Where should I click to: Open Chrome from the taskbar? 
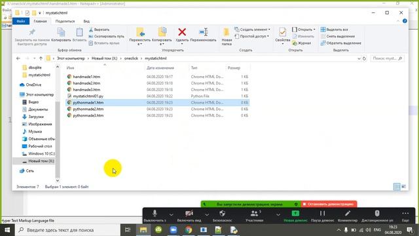[x=189, y=230]
